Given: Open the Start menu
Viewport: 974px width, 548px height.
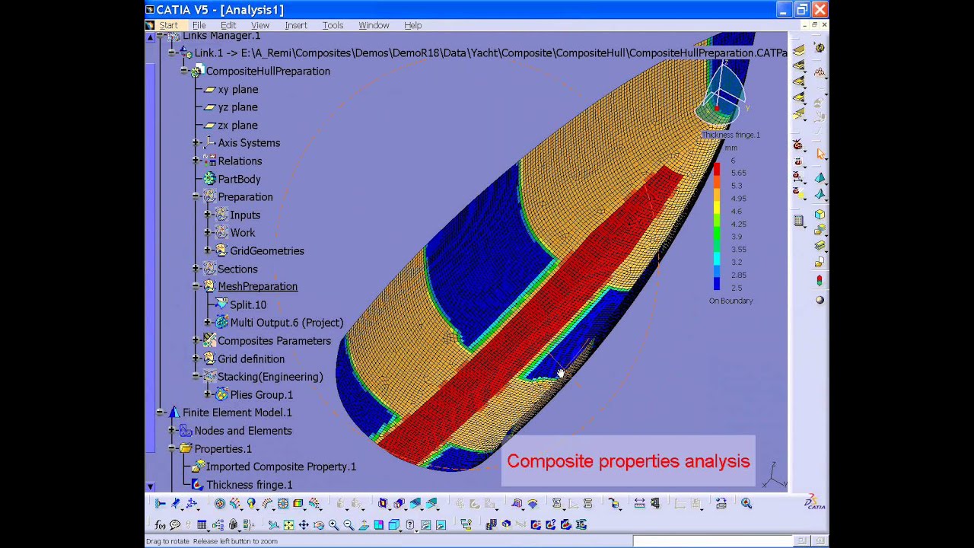Looking at the screenshot, I should pos(168,25).
